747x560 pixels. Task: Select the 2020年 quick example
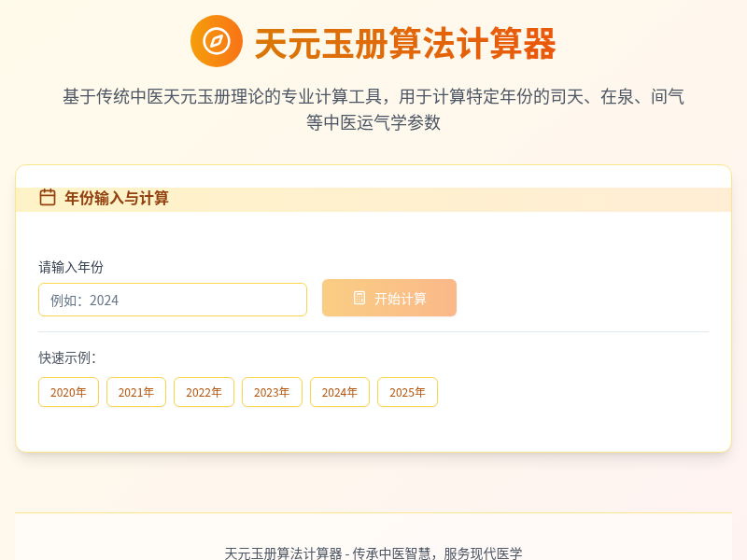click(68, 392)
